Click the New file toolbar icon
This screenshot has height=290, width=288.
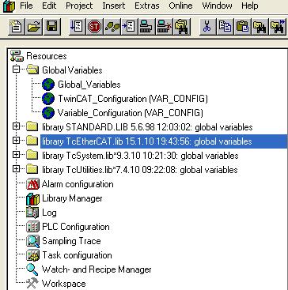click(17, 27)
